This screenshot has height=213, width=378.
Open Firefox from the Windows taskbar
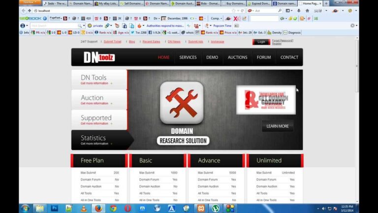[x=98, y=208]
